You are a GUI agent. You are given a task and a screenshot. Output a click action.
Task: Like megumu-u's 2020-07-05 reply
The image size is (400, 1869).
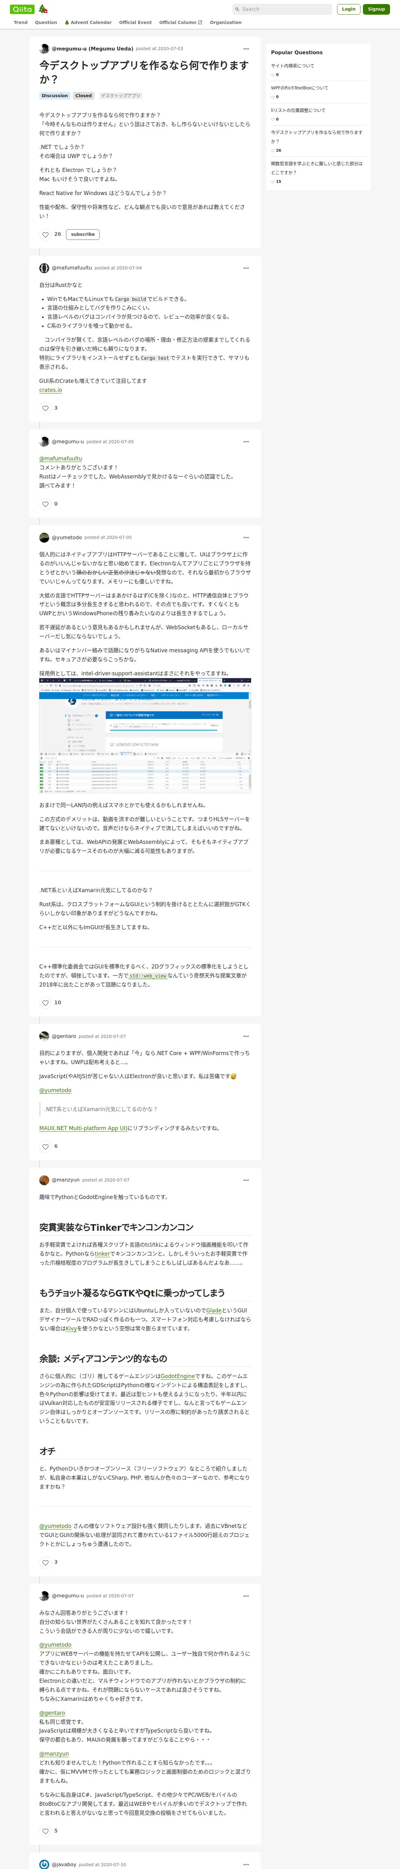point(45,504)
